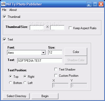105x101 pixels.
Task: Open the text Color picker button
Action: (x=76, y=52)
